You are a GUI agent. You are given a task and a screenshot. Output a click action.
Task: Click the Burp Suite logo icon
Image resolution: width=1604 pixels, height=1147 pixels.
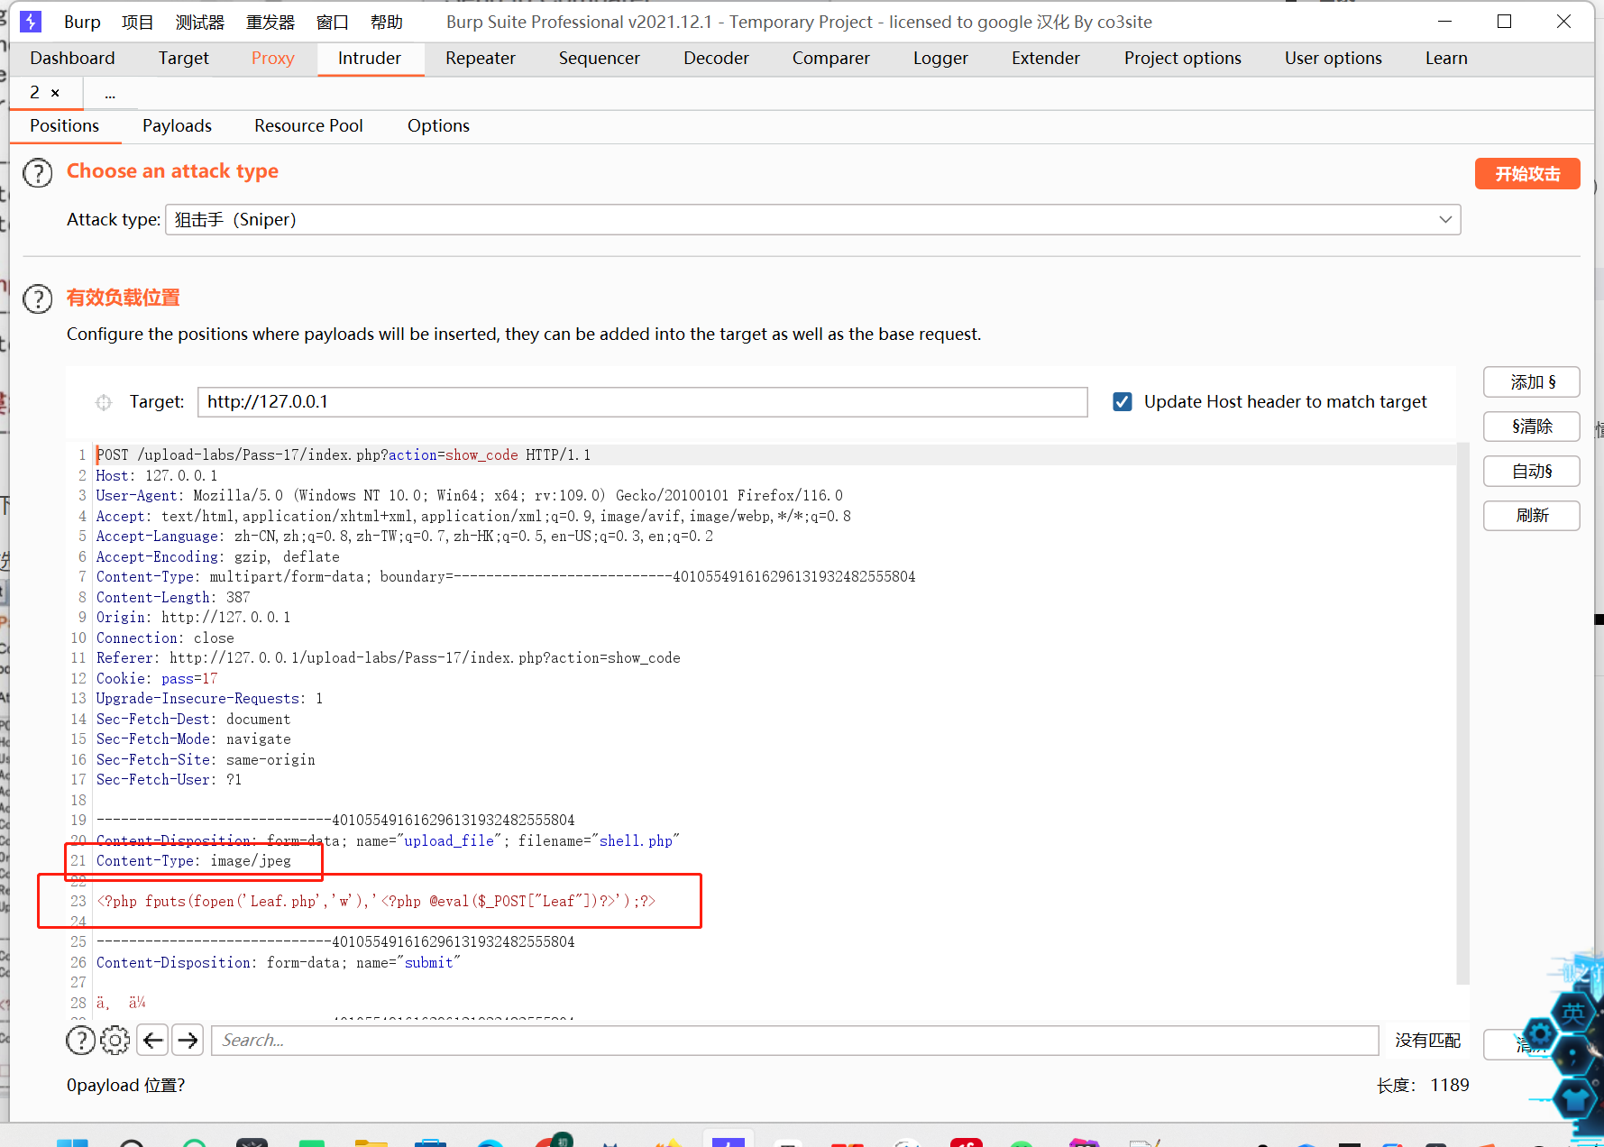pyautogui.click(x=31, y=22)
